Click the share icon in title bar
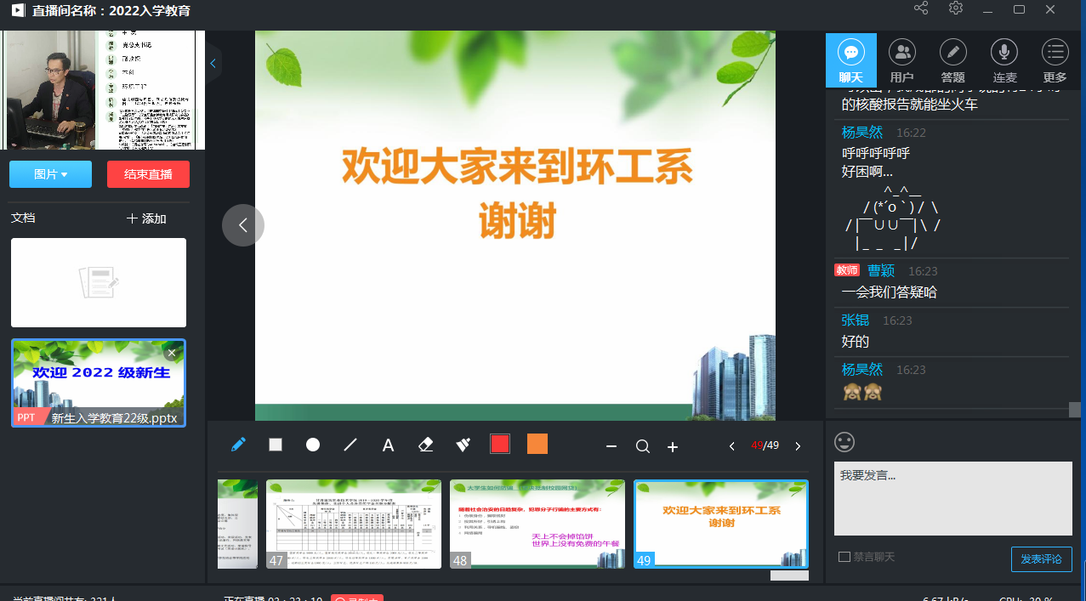Image resolution: width=1086 pixels, height=601 pixels. 921,9
